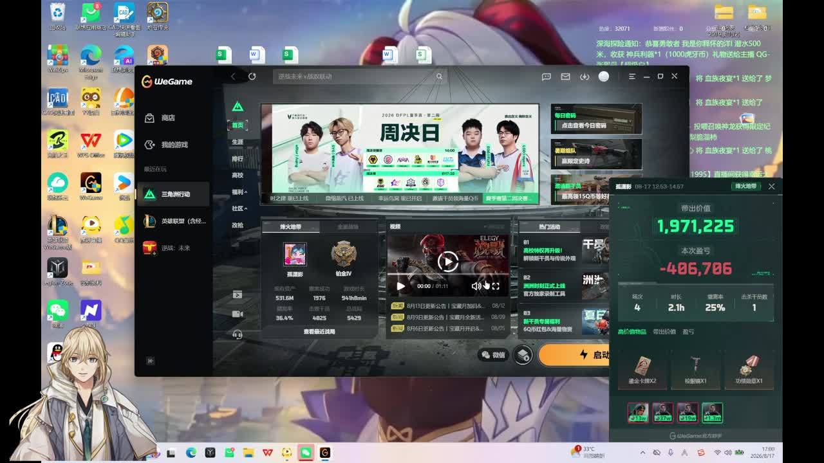Select the 热门活动 tab
This screenshot has height=463, width=824.
(549, 227)
